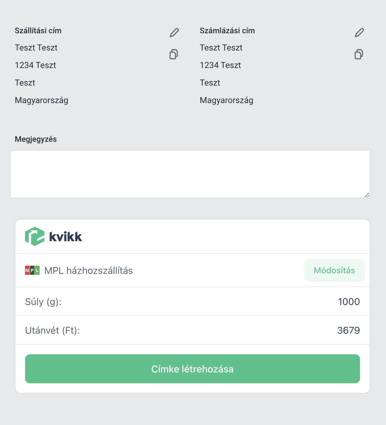
Task: Click the cash-on-delivery value 3679
Action: pyautogui.click(x=348, y=330)
